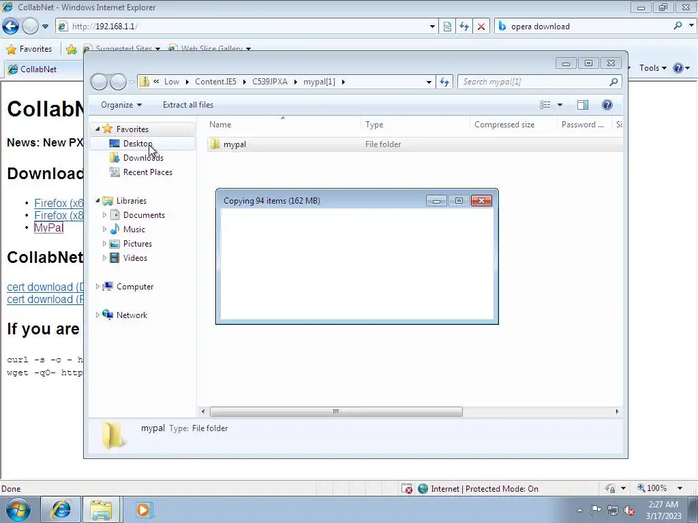
Task: Click the Explorer refresh button beside address bar
Action: [x=444, y=82]
